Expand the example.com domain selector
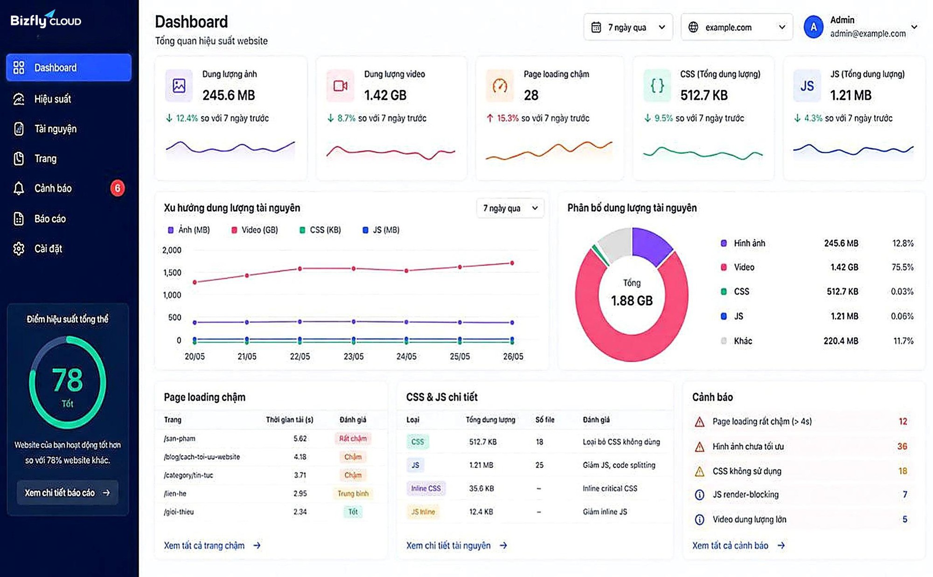Screen dimensions: 933x577 737,27
